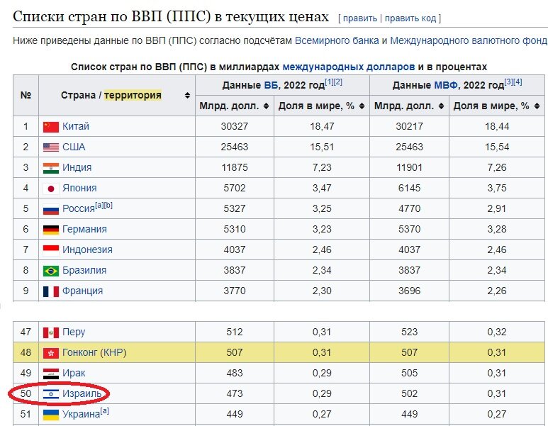Sort World Bank Доля в мире column
The height and width of the screenshot is (426, 548).
362,106
